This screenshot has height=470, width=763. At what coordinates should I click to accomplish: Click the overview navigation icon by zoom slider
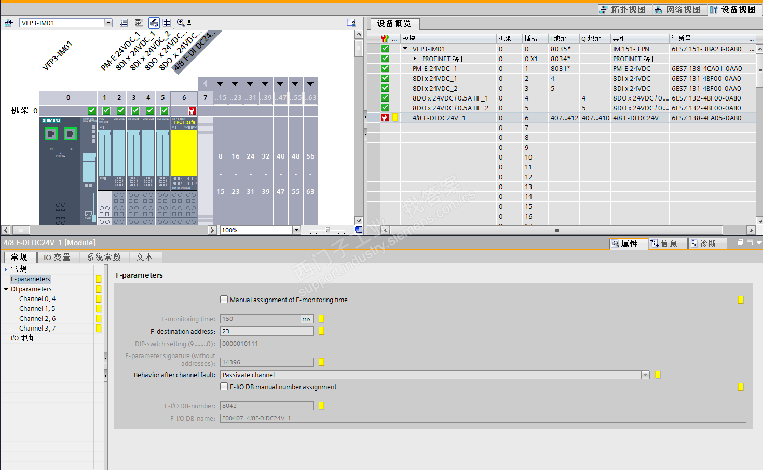(359, 230)
